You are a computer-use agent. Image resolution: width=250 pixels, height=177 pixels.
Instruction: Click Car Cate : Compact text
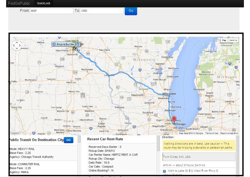(x=101, y=167)
